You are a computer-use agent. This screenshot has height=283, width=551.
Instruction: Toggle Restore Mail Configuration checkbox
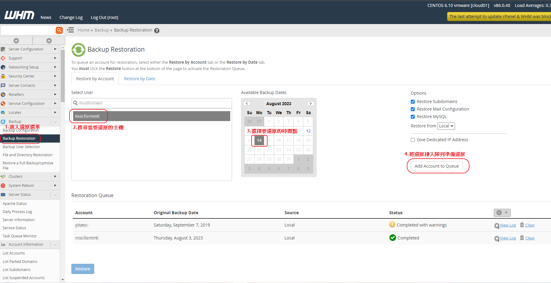click(x=413, y=109)
